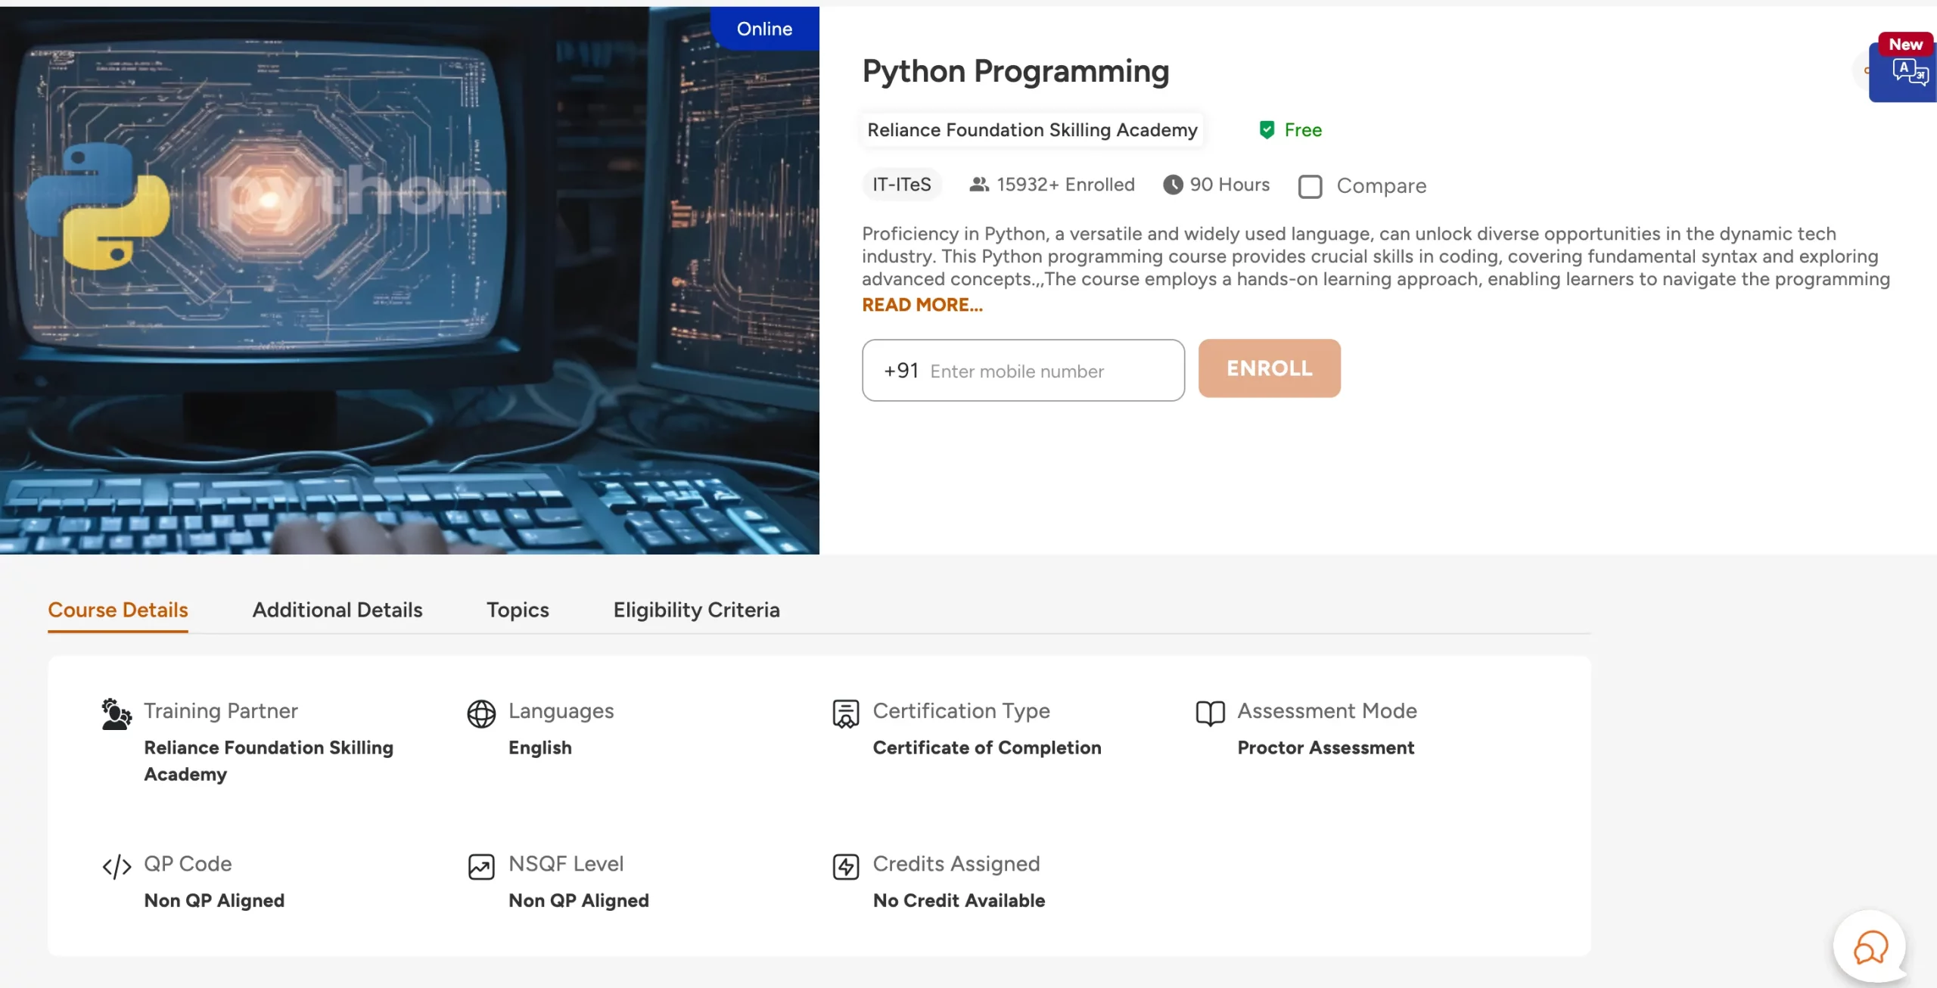Switch to Additional Details tab
Viewport: 1937px width, 988px height.
(x=337, y=610)
